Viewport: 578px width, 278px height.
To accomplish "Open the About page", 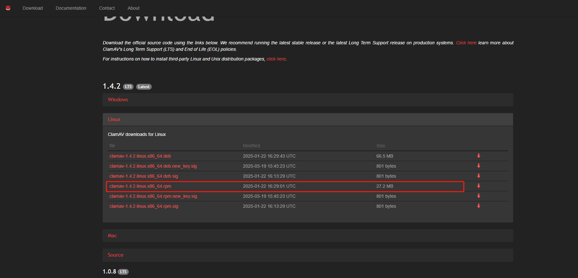I will pyautogui.click(x=134, y=8).
